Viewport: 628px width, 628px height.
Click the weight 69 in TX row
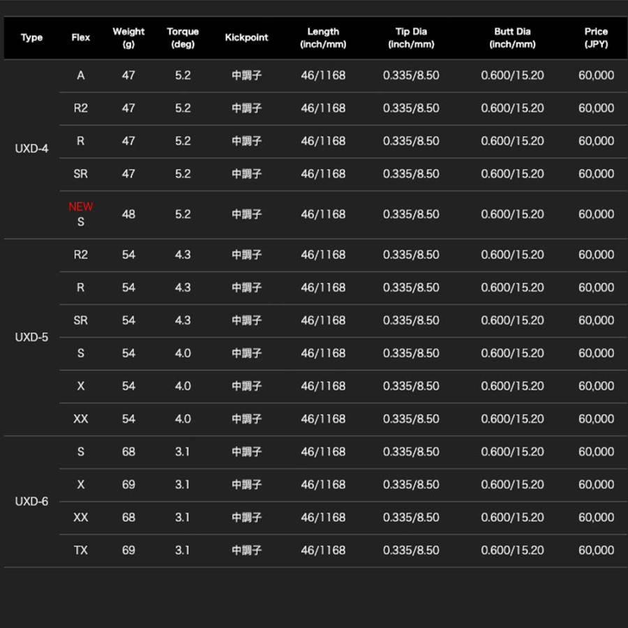(128, 551)
